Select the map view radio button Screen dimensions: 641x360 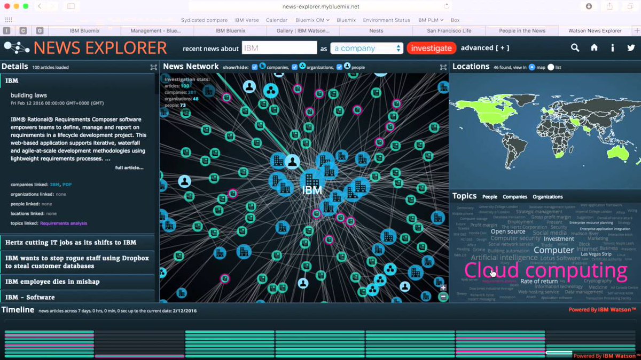click(531, 67)
